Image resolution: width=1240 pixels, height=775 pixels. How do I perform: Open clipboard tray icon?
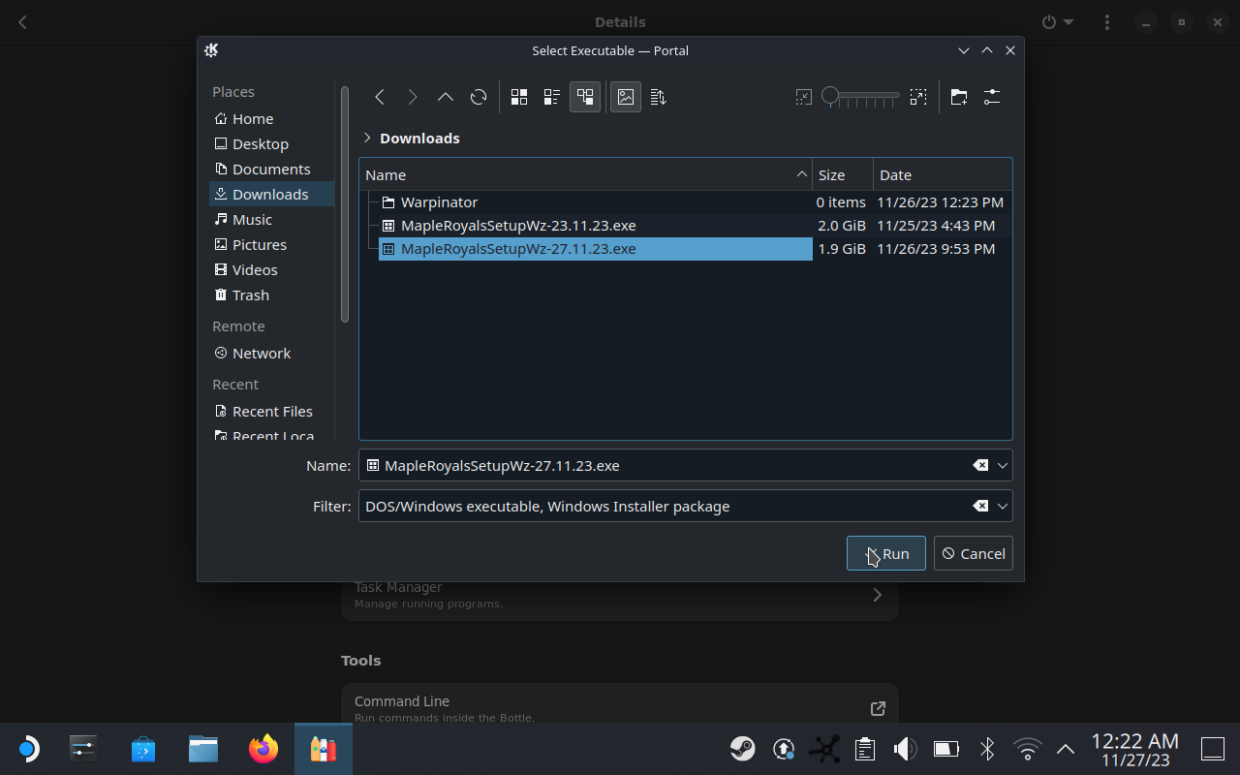click(865, 748)
